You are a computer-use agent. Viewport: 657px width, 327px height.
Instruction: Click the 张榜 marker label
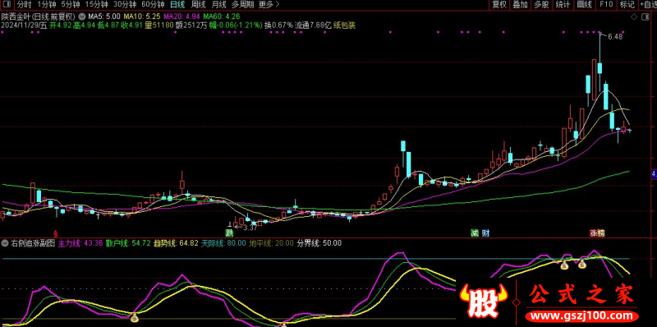coord(597,233)
